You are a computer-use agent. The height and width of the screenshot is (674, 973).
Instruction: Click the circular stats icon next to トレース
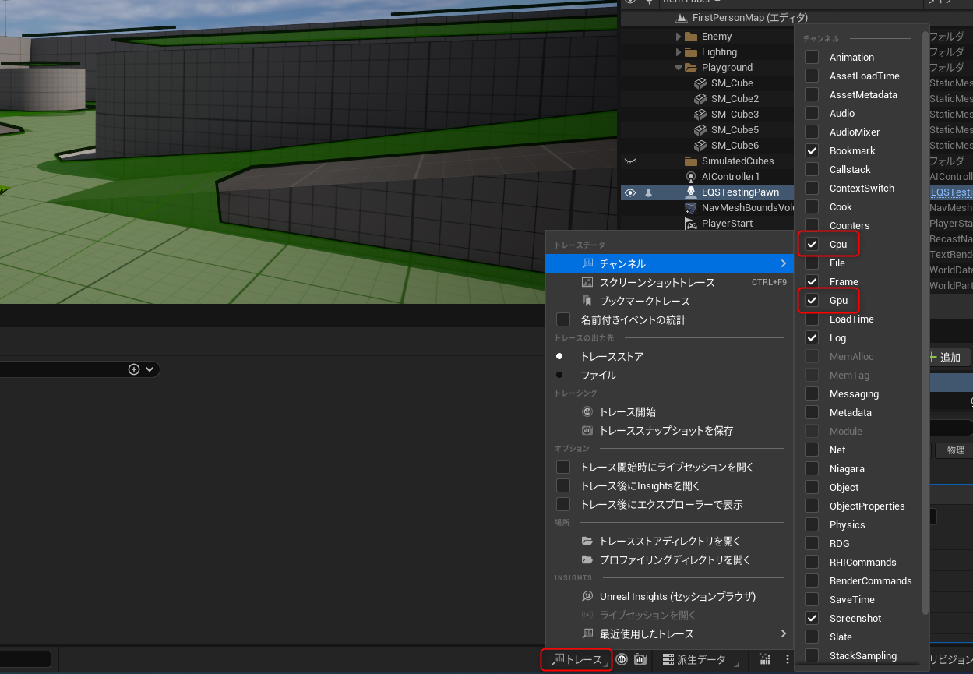coord(621,659)
